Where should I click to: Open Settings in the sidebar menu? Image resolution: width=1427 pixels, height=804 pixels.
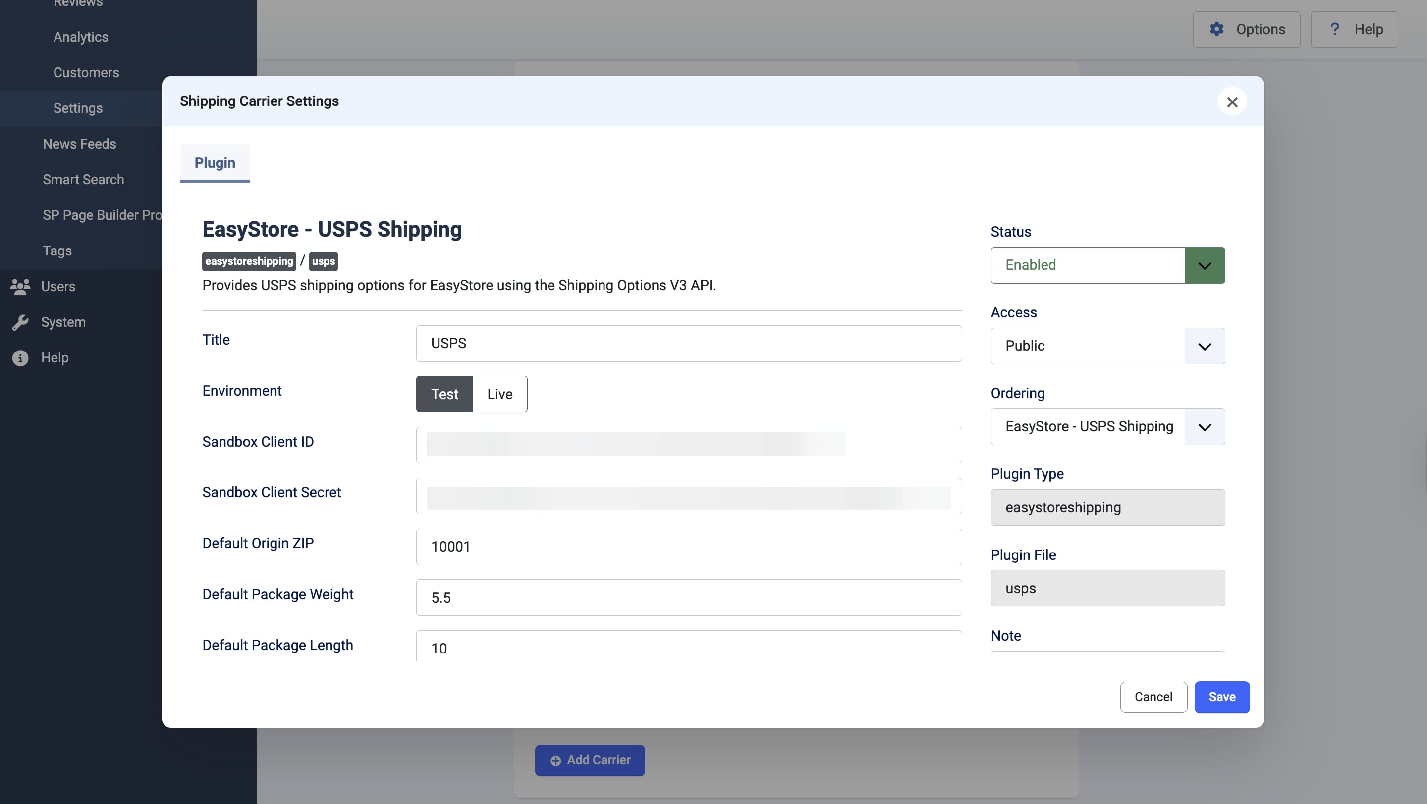[78, 108]
